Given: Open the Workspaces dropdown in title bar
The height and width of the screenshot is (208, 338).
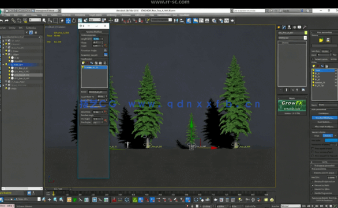Looking at the screenshot, I should [x=47, y=10].
